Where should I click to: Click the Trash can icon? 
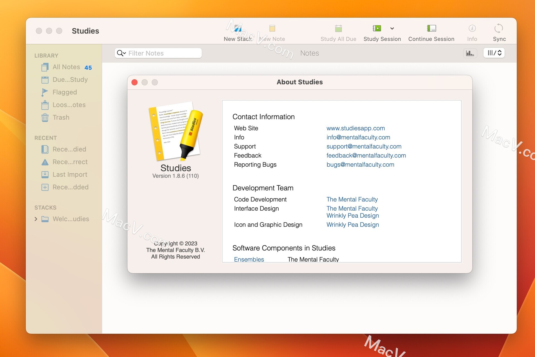coord(45,118)
